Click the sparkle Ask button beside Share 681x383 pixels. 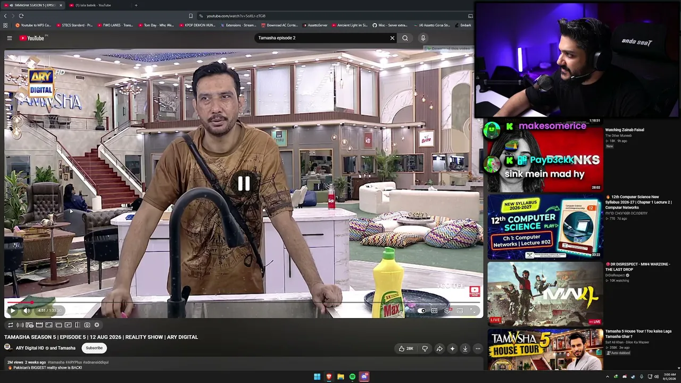(x=452, y=348)
